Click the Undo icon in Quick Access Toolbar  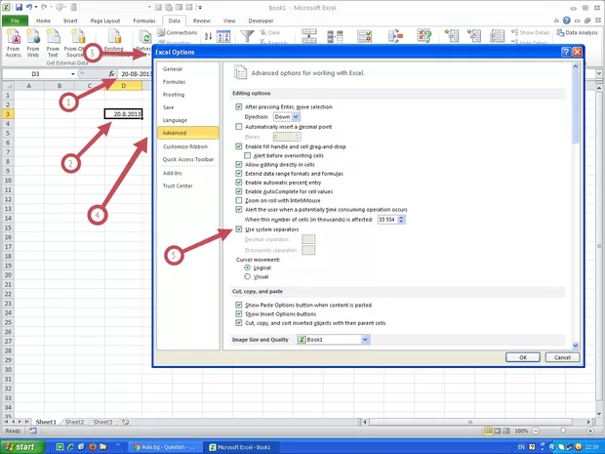[x=29, y=7]
